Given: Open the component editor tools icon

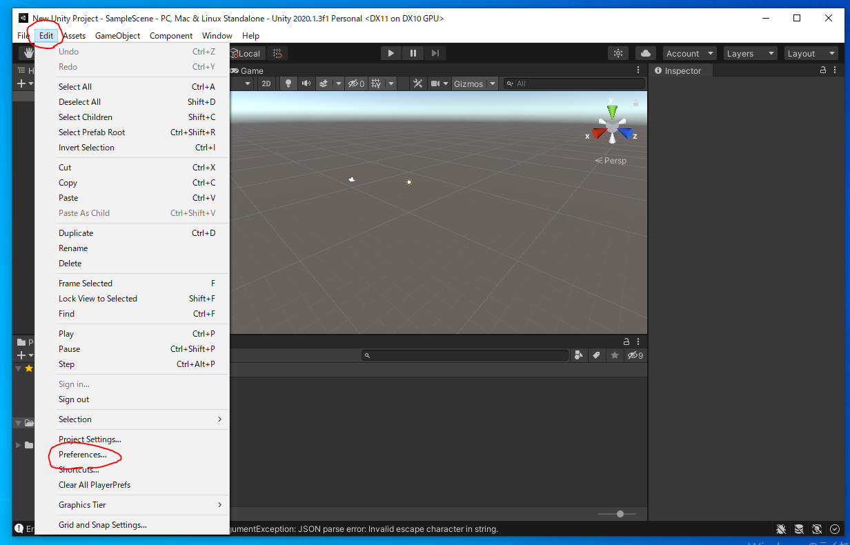Looking at the screenshot, I should click(x=418, y=83).
